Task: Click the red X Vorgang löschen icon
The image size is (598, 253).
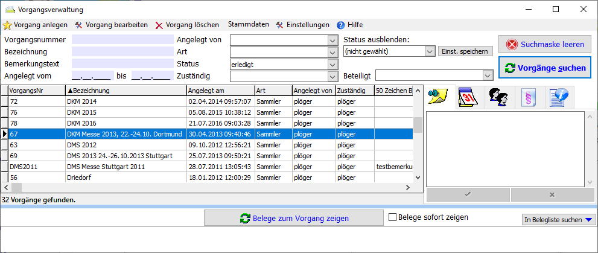Action: tap(159, 25)
